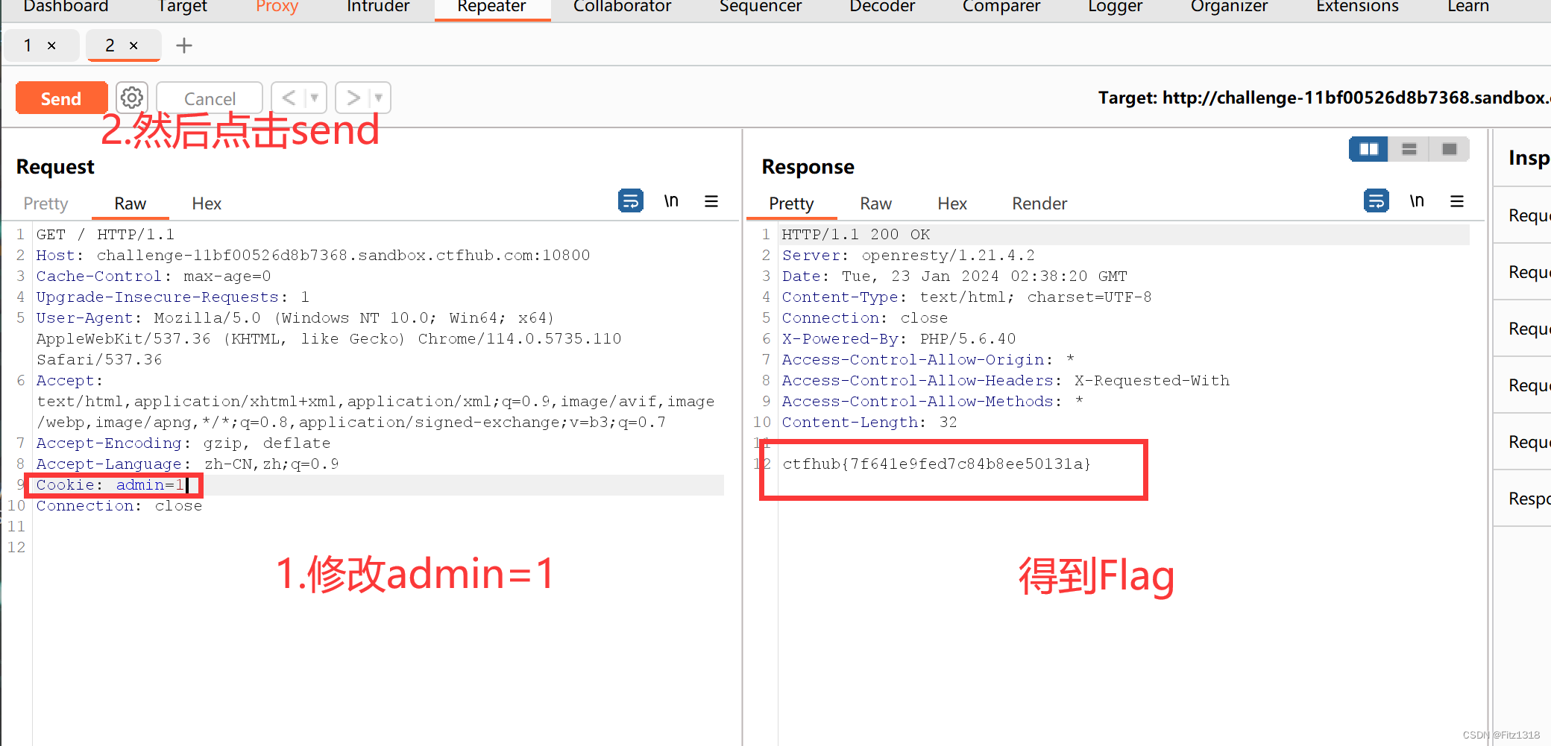Screen dimensions: 1551x746
Task: Click the Cookie: admin=1 header line
Action: (x=110, y=485)
